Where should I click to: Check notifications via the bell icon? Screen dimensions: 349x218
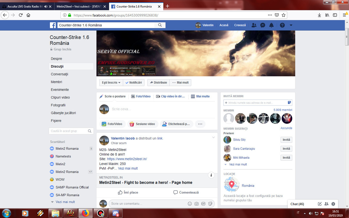pyautogui.click(x=271, y=25)
